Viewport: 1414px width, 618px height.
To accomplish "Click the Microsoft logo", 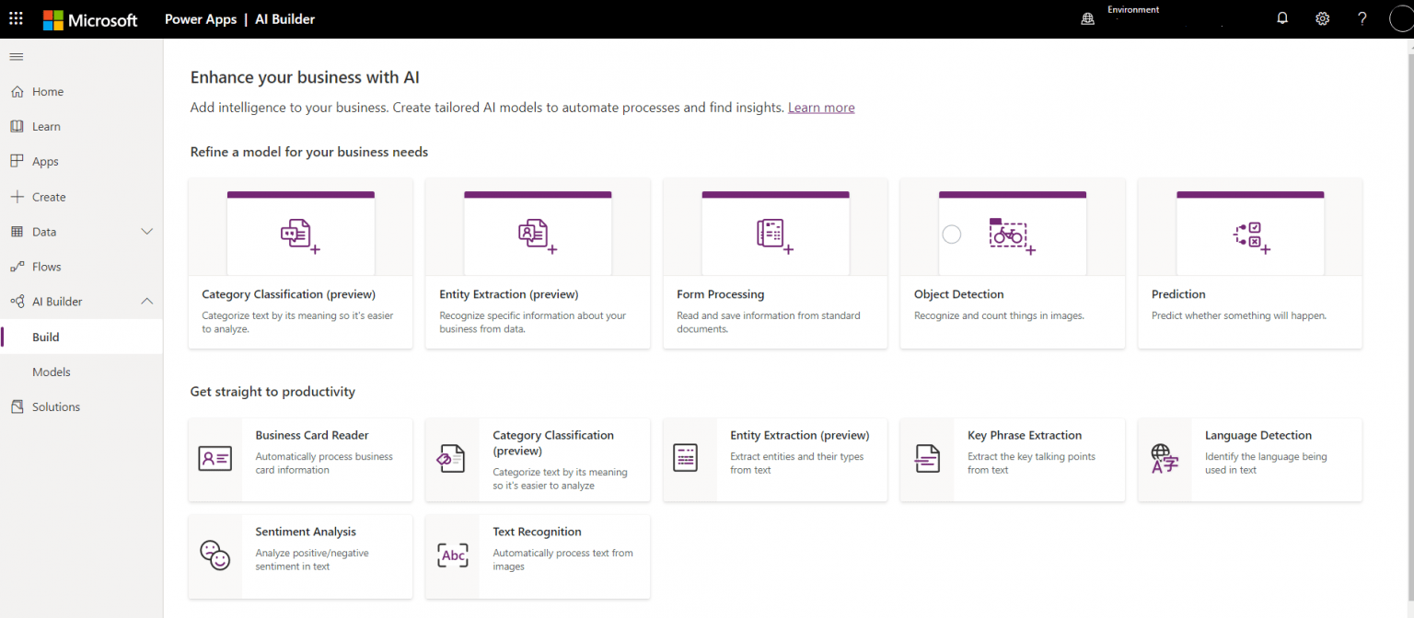I will [x=90, y=19].
